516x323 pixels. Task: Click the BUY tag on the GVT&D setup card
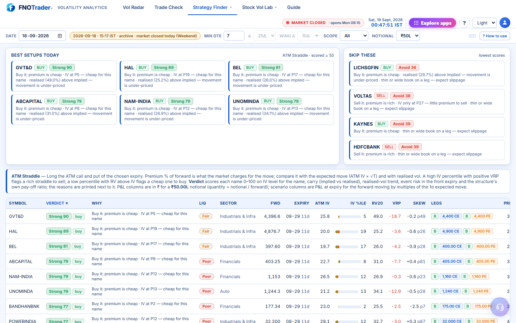coord(41,67)
